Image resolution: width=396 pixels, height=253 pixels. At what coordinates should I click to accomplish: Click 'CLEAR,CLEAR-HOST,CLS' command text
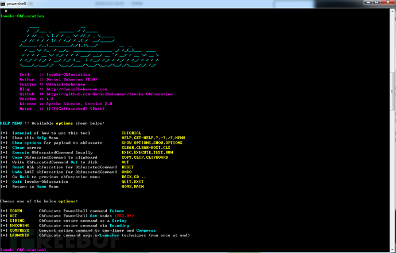(x=146, y=148)
